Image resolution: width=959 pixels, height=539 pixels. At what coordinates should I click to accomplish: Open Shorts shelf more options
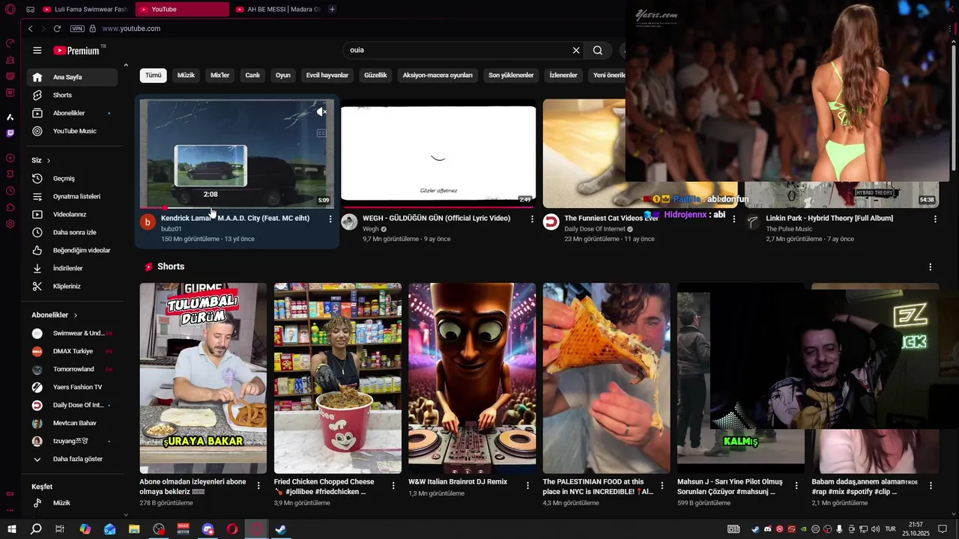[931, 267]
